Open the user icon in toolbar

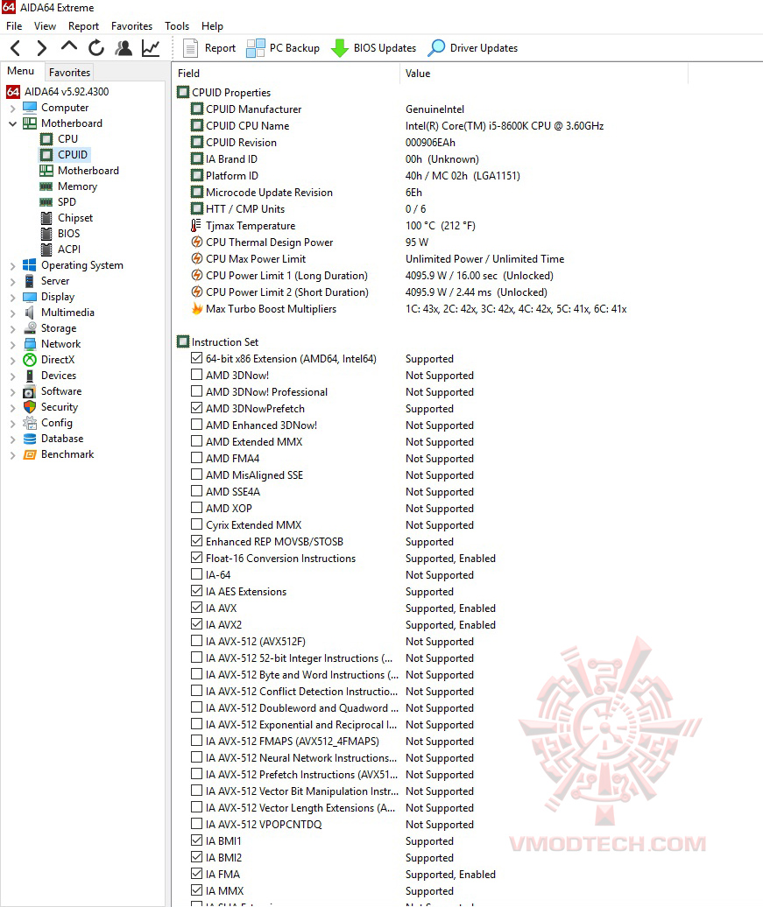pos(124,48)
